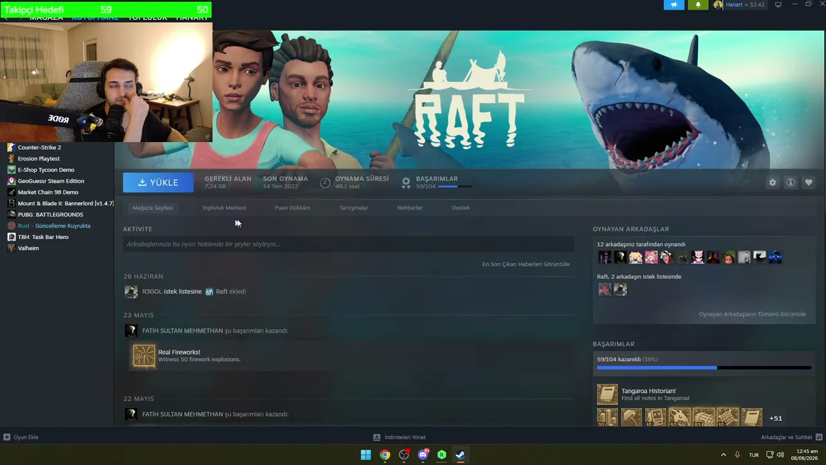Select PUBG: BATTLEGROUNDS in the library

(x=50, y=214)
